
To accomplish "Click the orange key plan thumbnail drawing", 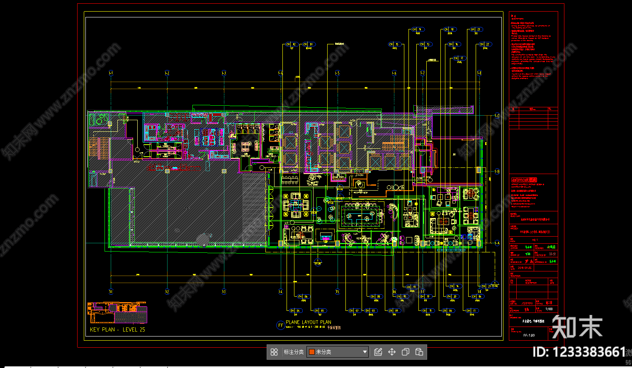I will coord(117,313).
